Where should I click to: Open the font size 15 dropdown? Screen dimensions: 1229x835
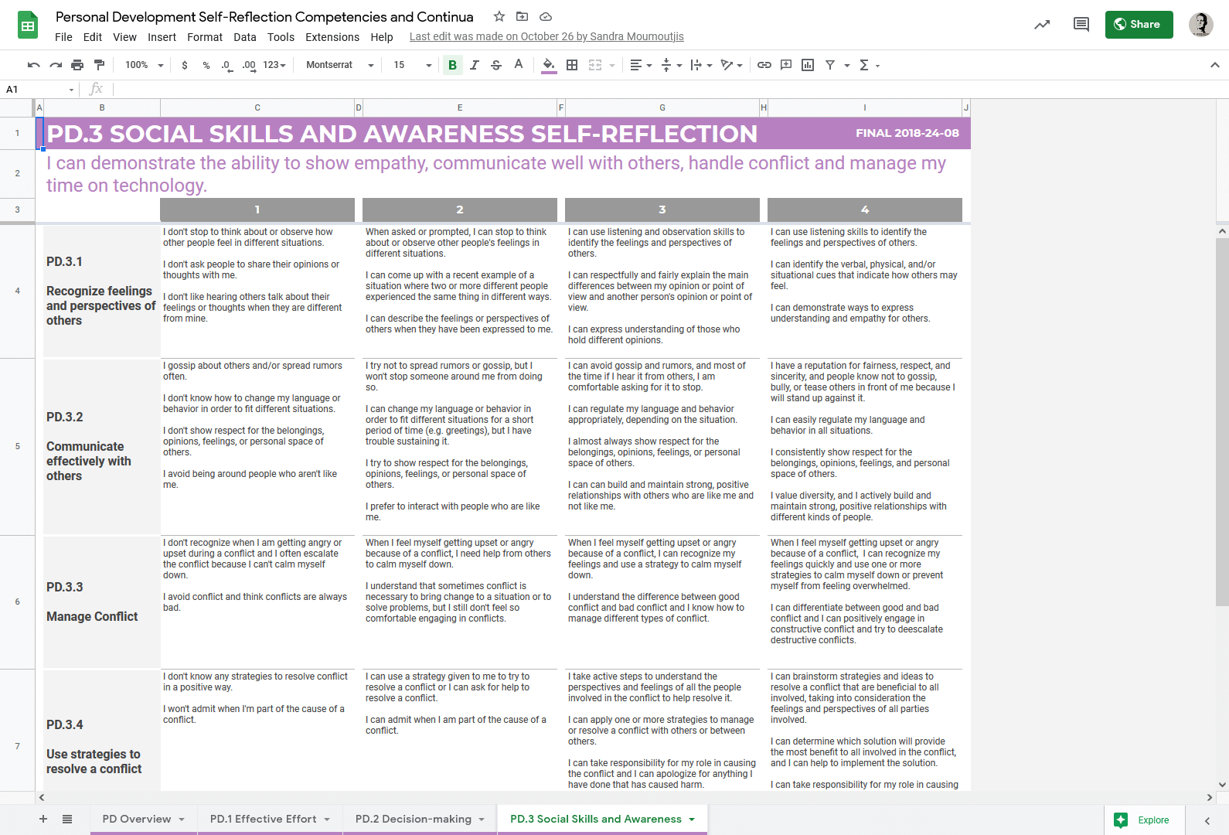point(412,65)
